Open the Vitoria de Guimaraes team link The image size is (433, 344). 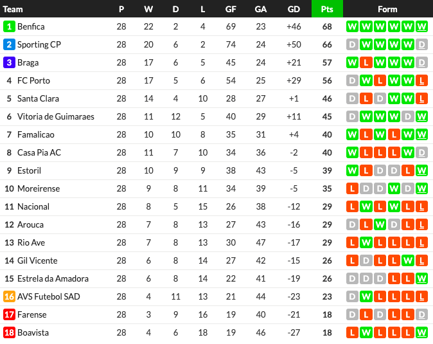click(55, 116)
